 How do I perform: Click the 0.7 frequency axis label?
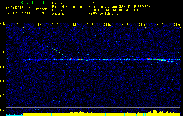click(3, 95)
